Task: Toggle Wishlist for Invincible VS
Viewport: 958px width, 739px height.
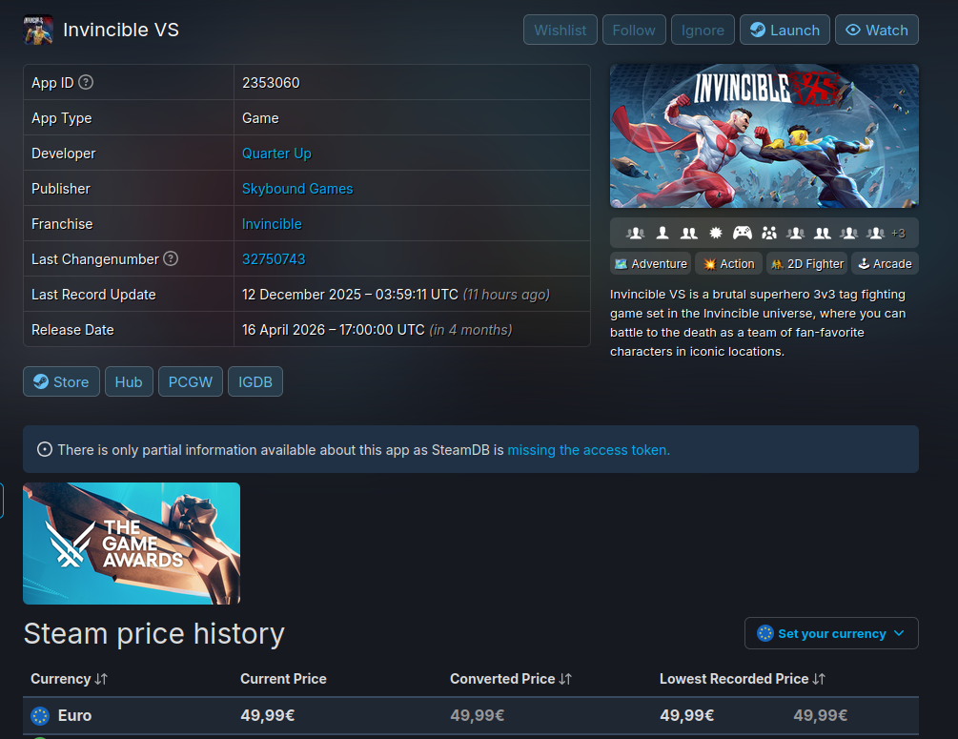Action: pyautogui.click(x=561, y=30)
